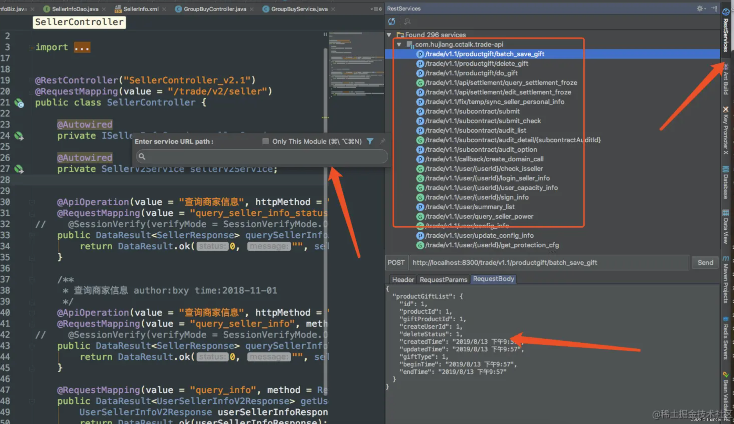Viewport: 734px width, 424px height.
Task: Click the pin icon in URL search popup
Action: pyautogui.click(x=383, y=141)
